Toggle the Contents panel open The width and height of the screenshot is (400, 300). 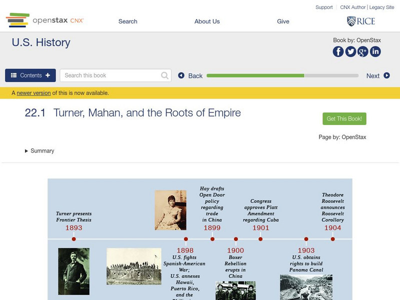[x=30, y=75]
